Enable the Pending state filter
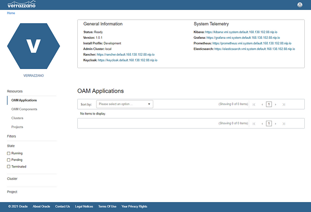 click(x=8, y=160)
